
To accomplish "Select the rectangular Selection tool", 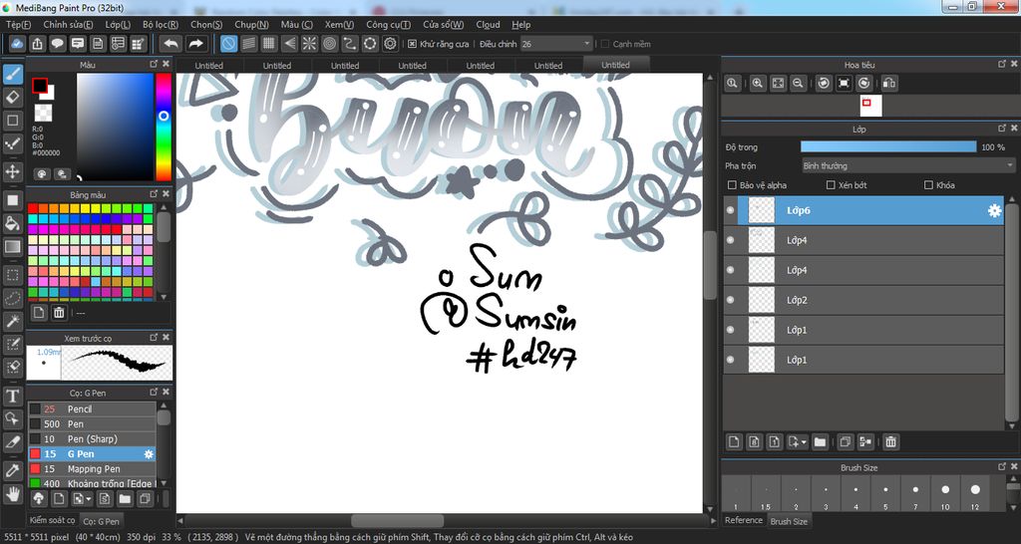I will pyautogui.click(x=12, y=275).
